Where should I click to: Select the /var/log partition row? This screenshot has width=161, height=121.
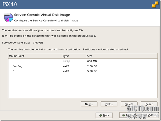click(83, 66)
